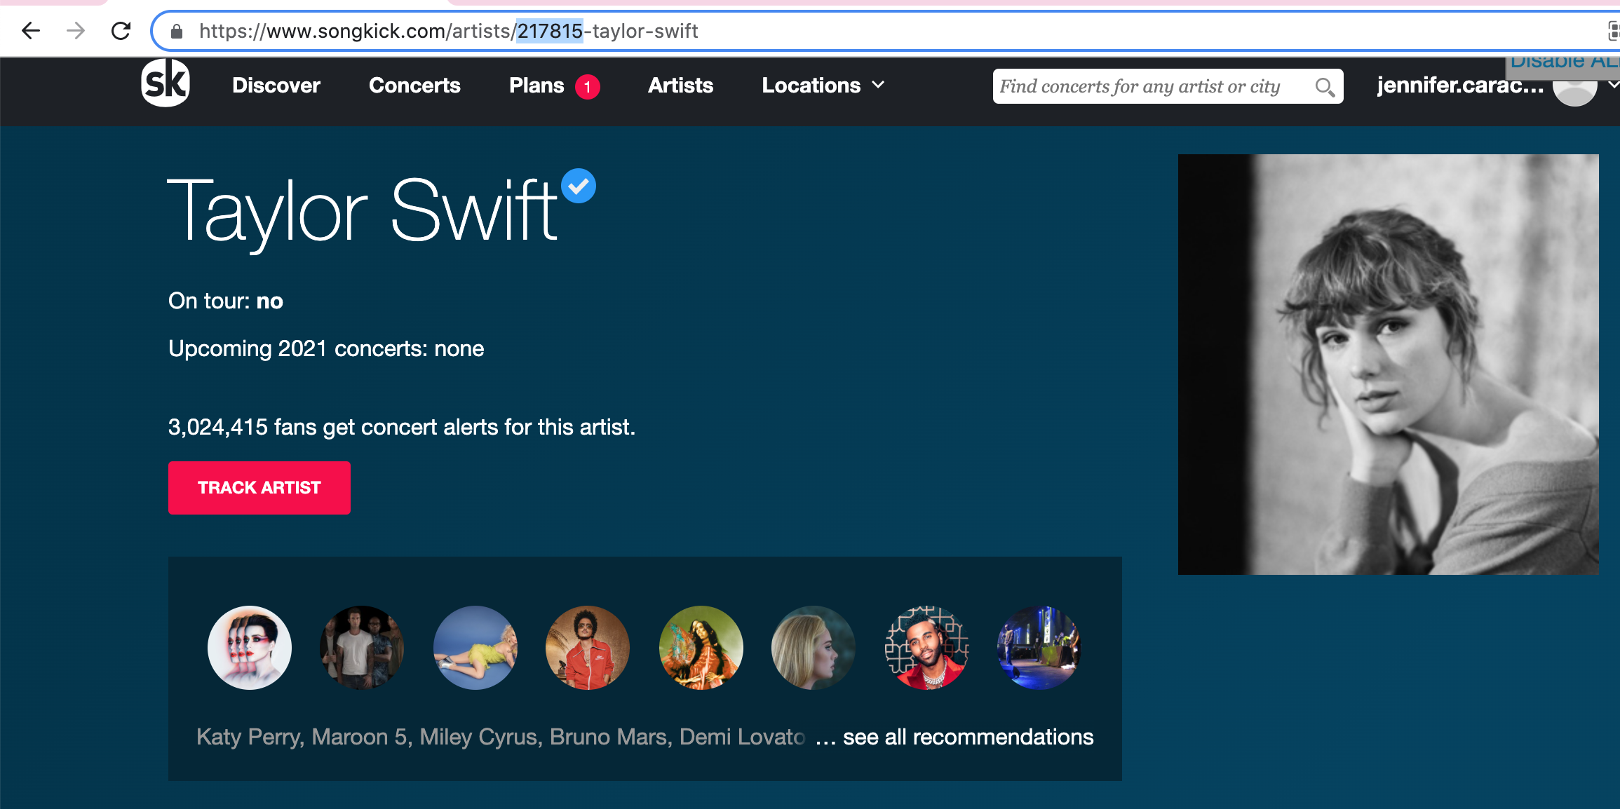This screenshot has width=1620, height=809.
Task: Open the red-jacket artist thumbnail
Action: click(x=927, y=648)
